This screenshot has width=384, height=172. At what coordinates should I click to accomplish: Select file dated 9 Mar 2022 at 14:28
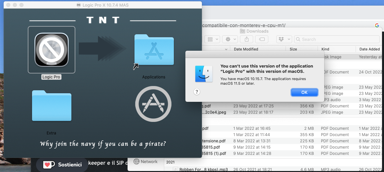click(x=273, y=154)
